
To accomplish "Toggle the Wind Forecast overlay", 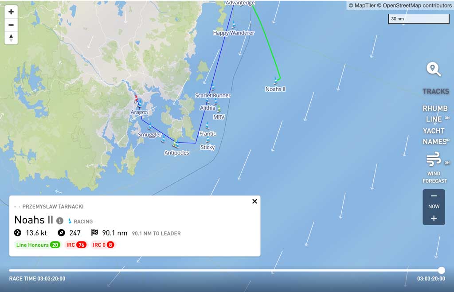I will tap(435, 167).
